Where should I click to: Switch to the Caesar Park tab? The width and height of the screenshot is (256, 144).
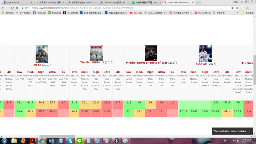[82, 2]
